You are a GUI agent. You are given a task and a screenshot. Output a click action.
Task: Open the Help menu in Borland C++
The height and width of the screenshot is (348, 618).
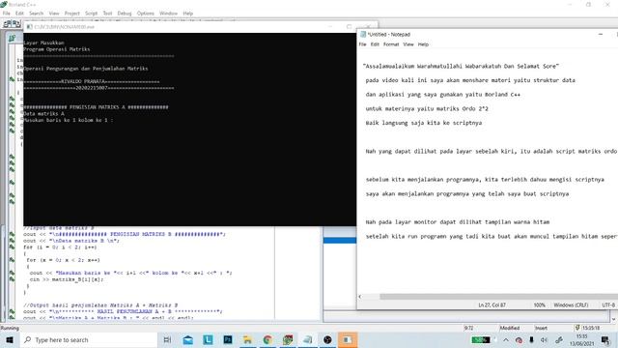(x=188, y=14)
